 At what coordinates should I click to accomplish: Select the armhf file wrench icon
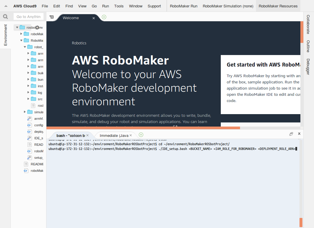coord(29,119)
